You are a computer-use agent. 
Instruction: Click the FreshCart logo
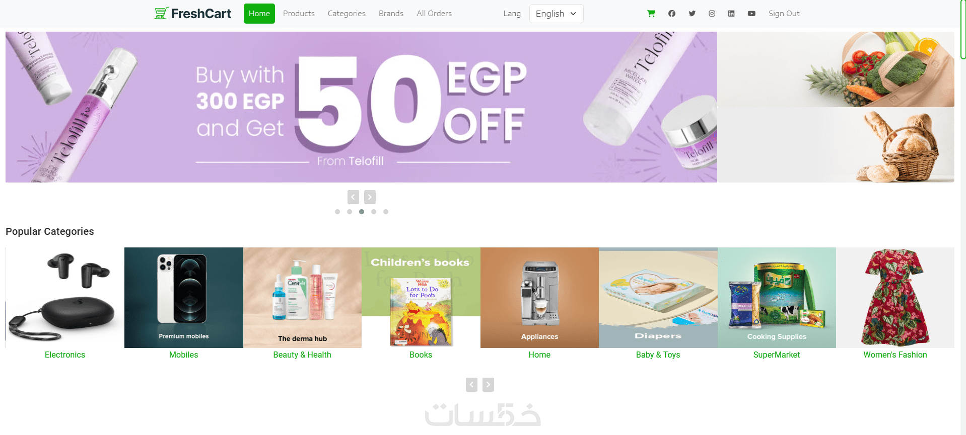(x=192, y=14)
